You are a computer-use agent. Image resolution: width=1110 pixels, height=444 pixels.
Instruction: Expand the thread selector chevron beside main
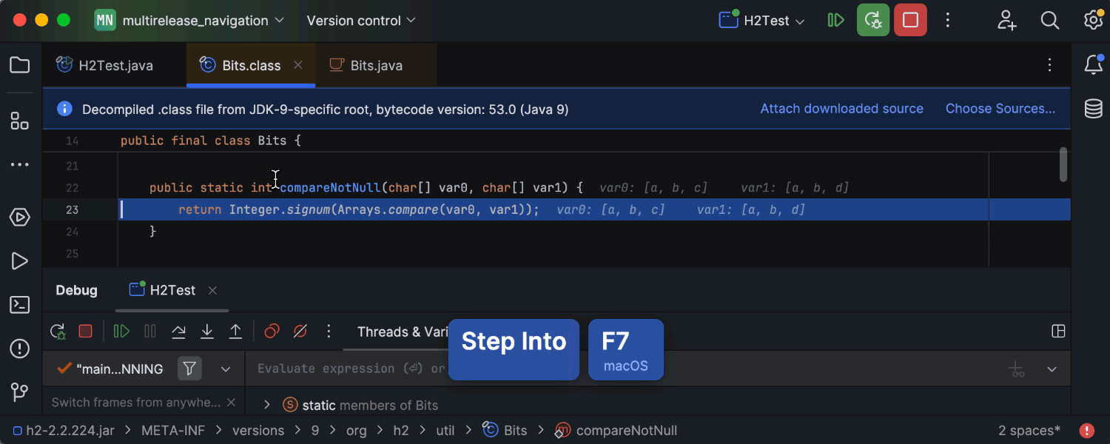[x=226, y=369]
